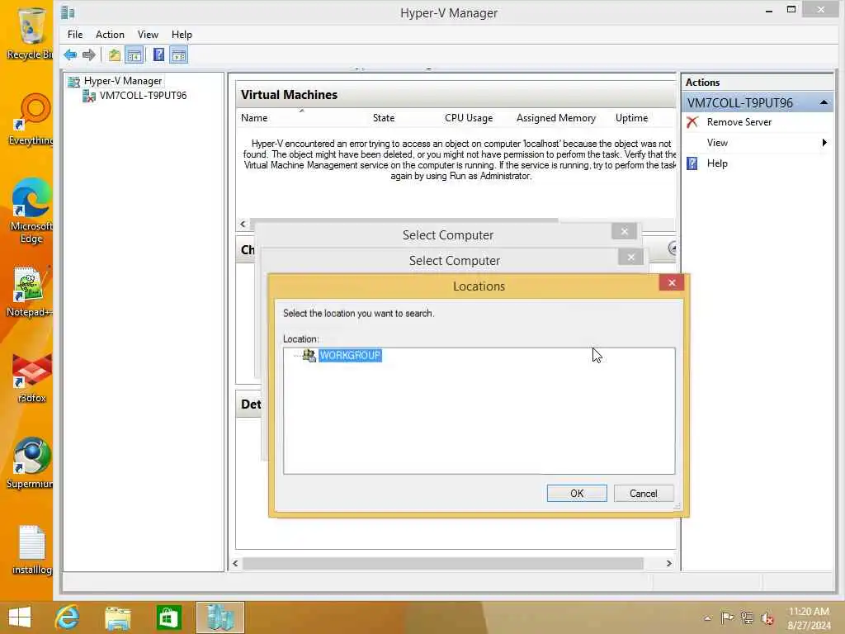The width and height of the screenshot is (845, 634).
Task: Click the muted volume tray icon
Action: [x=767, y=617]
